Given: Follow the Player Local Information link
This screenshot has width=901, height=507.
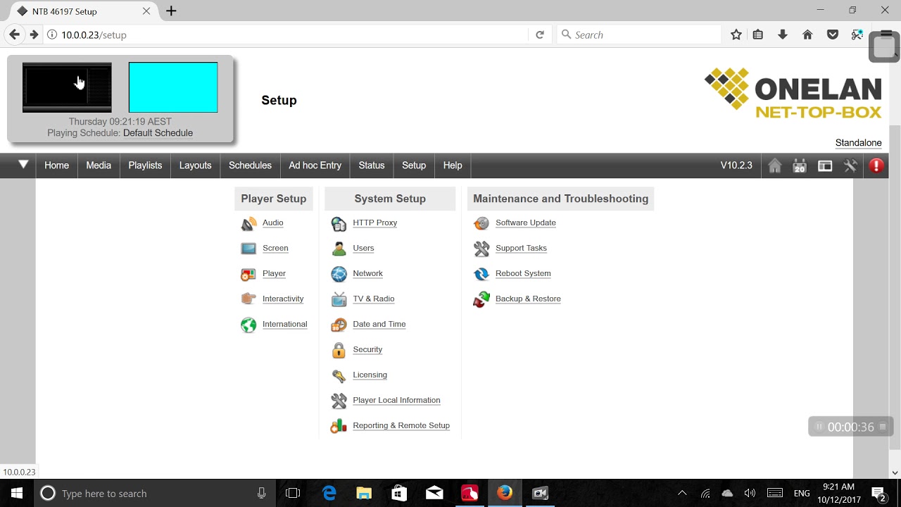Looking at the screenshot, I should [396, 400].
